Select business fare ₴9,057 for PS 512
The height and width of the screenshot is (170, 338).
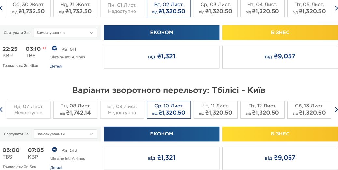coord(280,158)
